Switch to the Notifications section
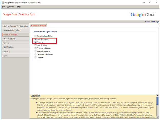 point(15,47)
